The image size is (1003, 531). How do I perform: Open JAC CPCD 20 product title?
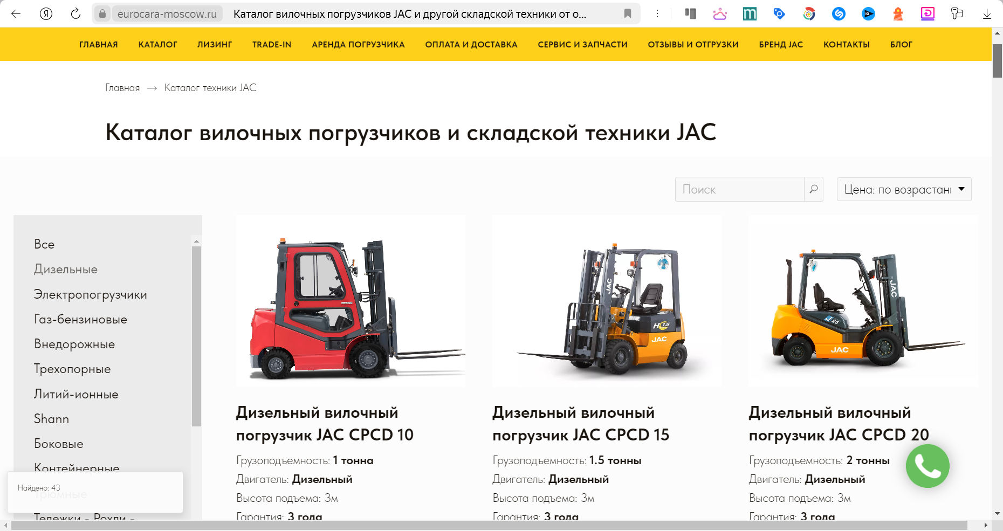pyautogui.click(x=839, y=424)
